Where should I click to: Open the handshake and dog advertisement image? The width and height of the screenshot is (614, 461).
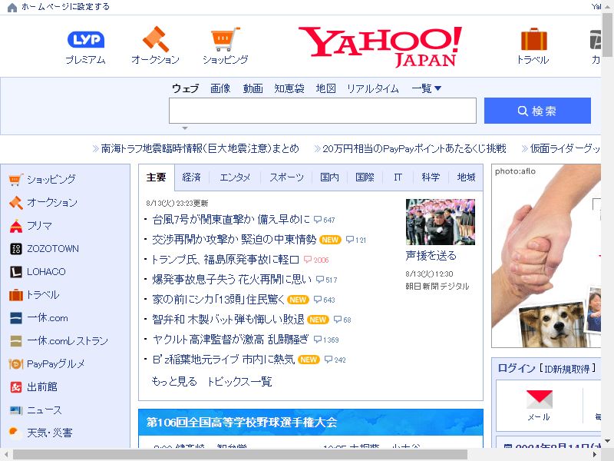[546, 256]
